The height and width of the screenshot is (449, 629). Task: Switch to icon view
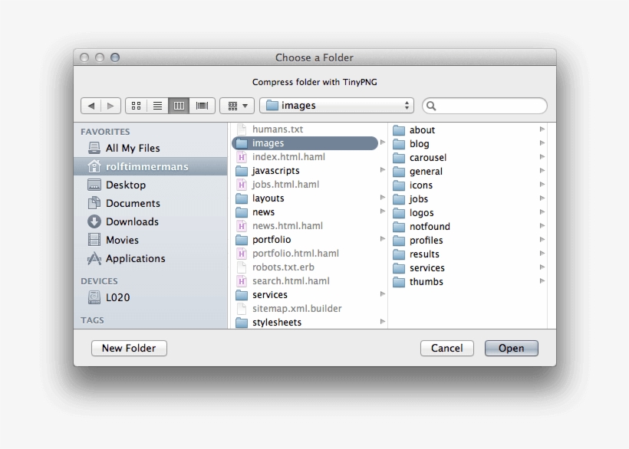click(137, 106)
